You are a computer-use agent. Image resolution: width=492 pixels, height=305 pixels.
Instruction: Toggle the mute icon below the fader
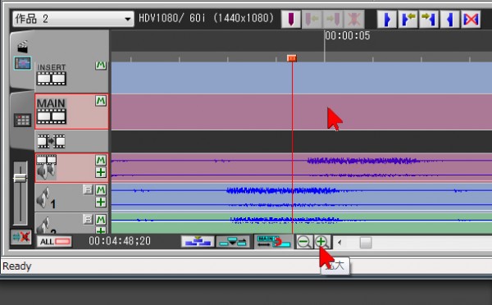coord(21,237)
